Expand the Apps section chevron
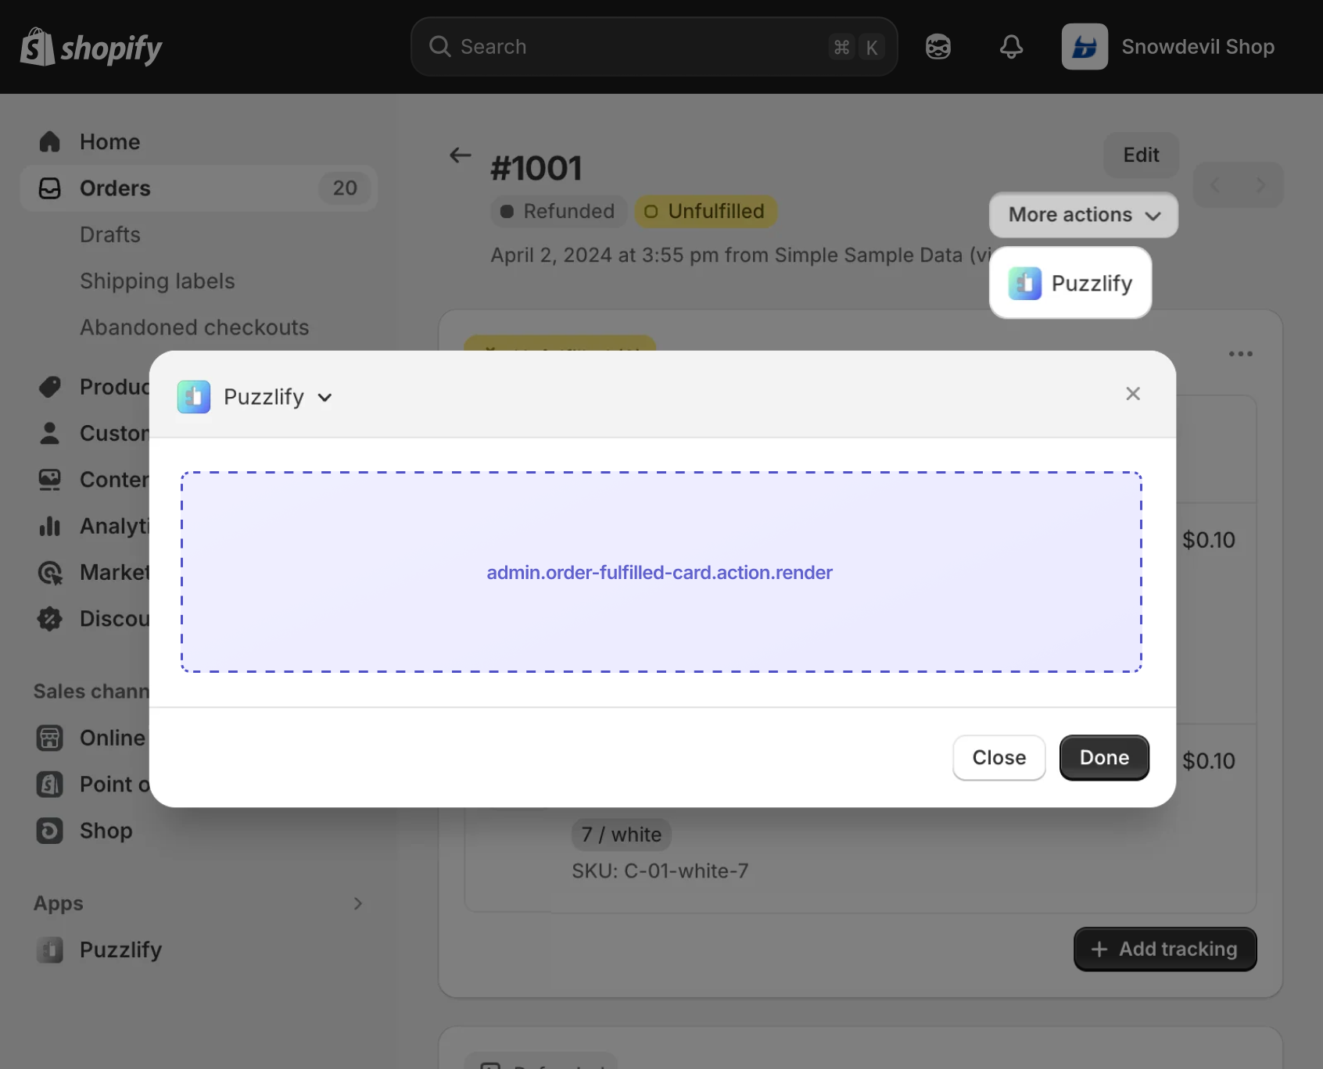The height and width of the screenshot is (1069, 1323). (x=358, y=903)
